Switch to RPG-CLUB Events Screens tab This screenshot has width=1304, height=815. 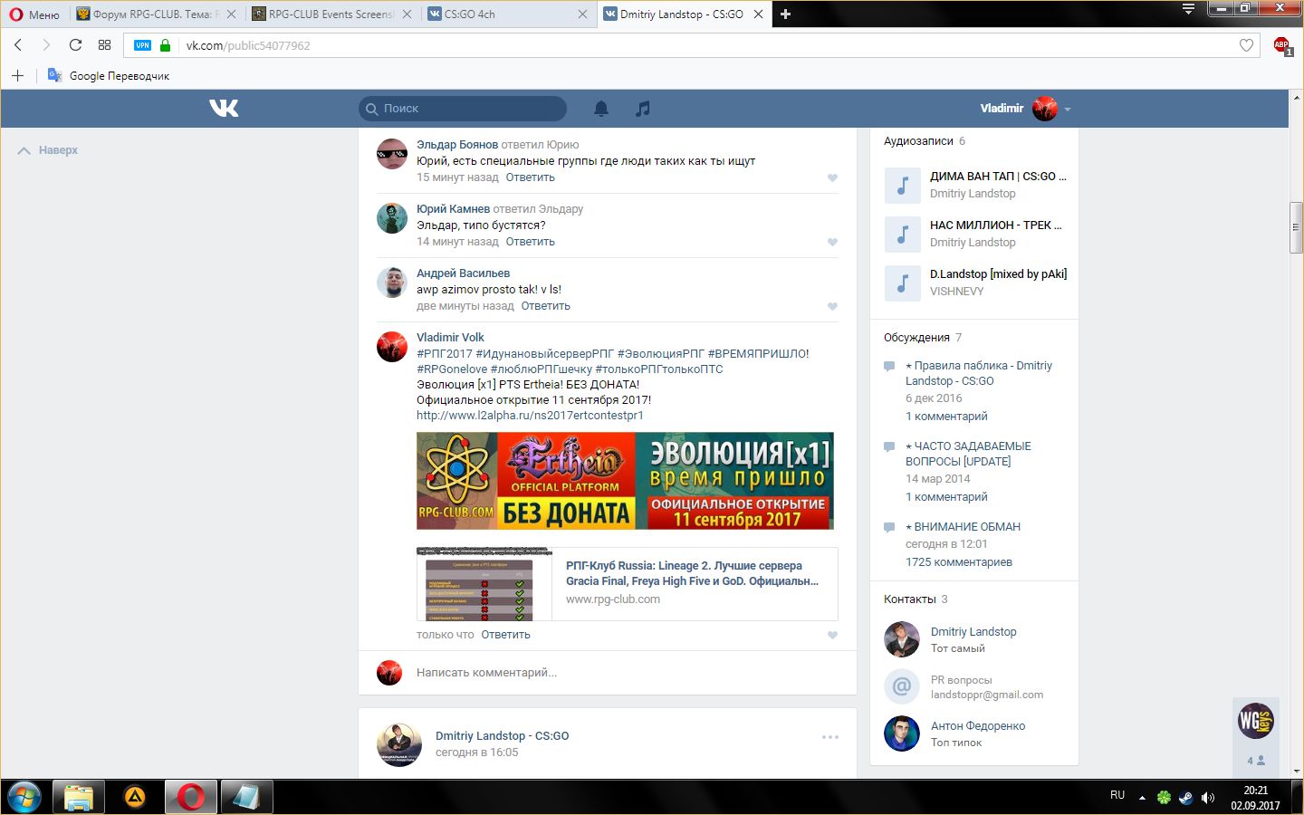pyautogui.click(x=331, y=14)
